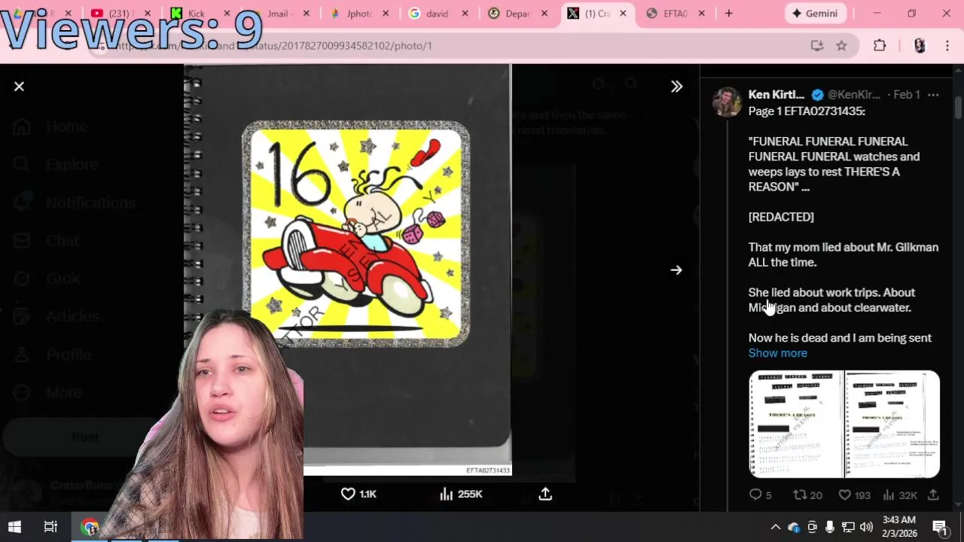
Task: Switch to the YouTube (231) tab
Action: (x=119, y=14)
